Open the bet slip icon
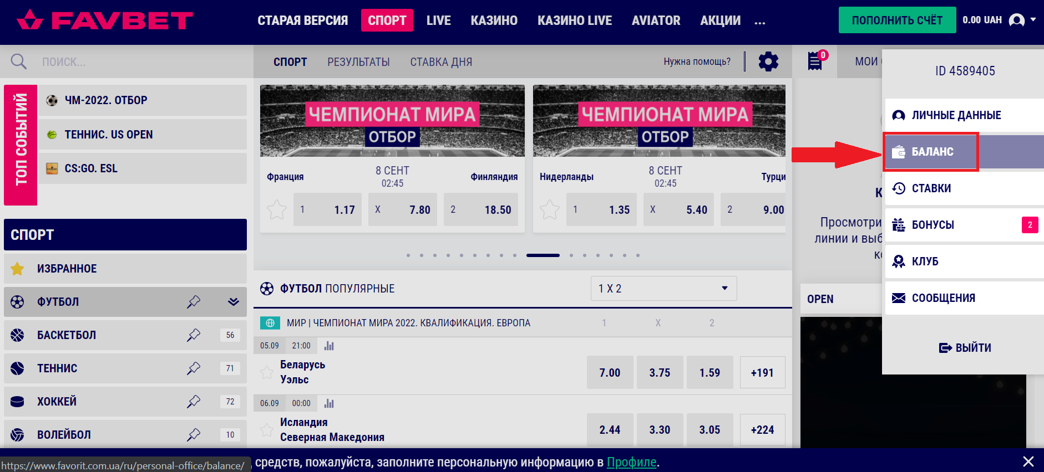This screenshot has height=472, width=1044. point(815,61)
